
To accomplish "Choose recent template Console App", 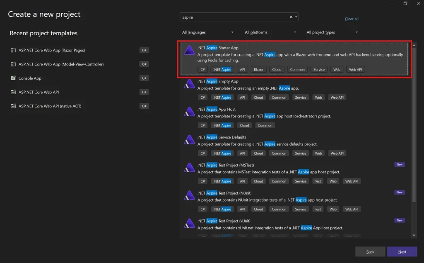I will pos(79,78).
